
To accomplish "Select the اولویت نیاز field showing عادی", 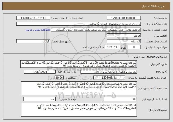I will coord(124,36).
